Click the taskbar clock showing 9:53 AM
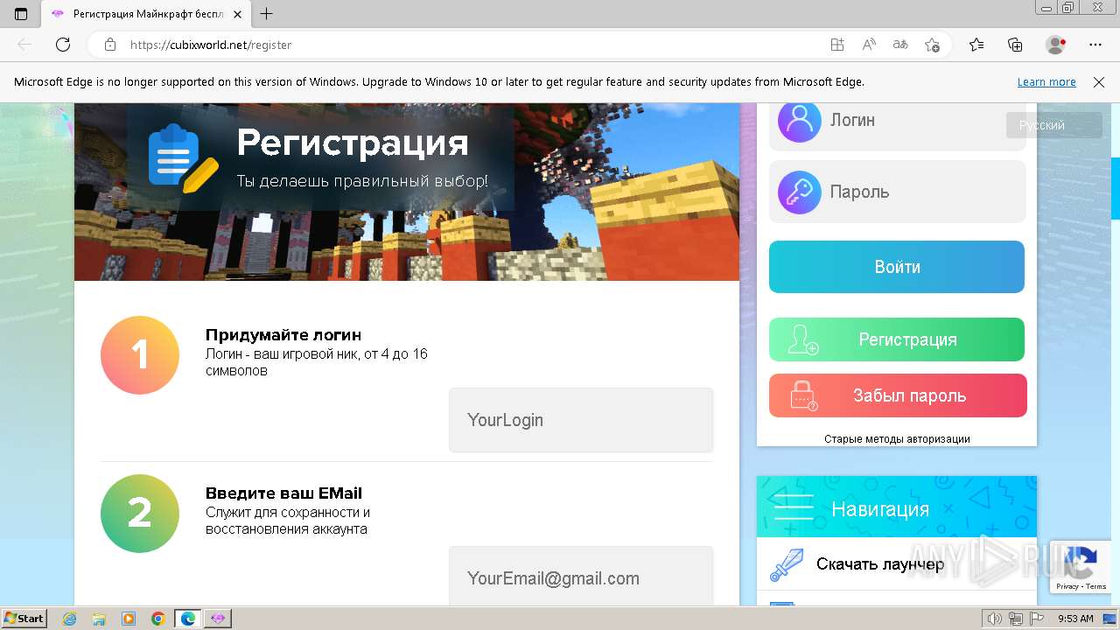The width and height of the screenshot is (1120, 630). tap(1075, 619)
